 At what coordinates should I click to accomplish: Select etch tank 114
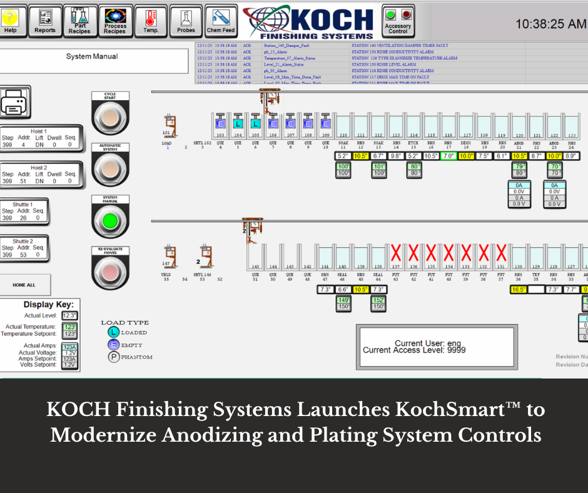[413, 126]
